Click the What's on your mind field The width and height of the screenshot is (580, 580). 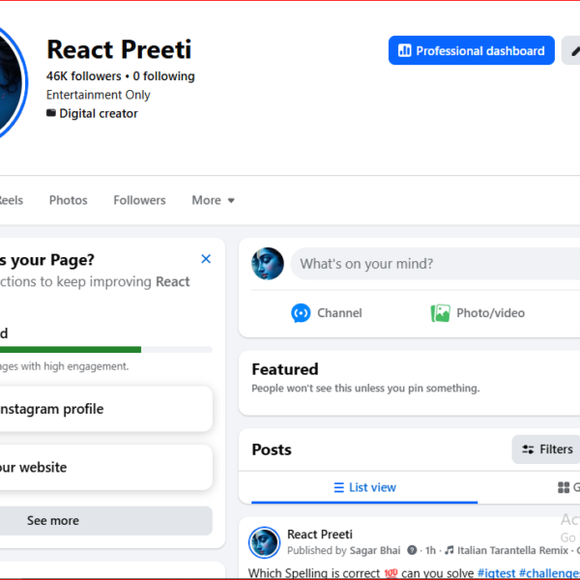click(435, 264)
